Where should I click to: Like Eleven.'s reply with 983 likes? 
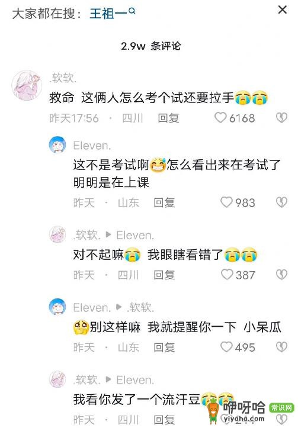pyautogui.click(x=226, y=202)
